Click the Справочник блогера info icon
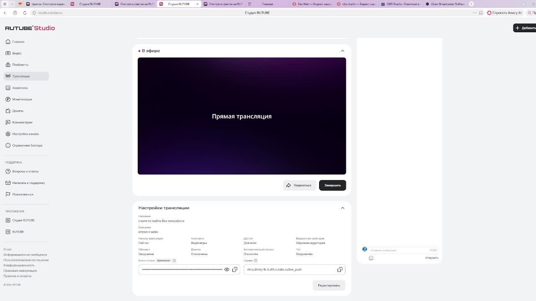Image resolution: width=536 pixels, height=301 pixels. 8,145
